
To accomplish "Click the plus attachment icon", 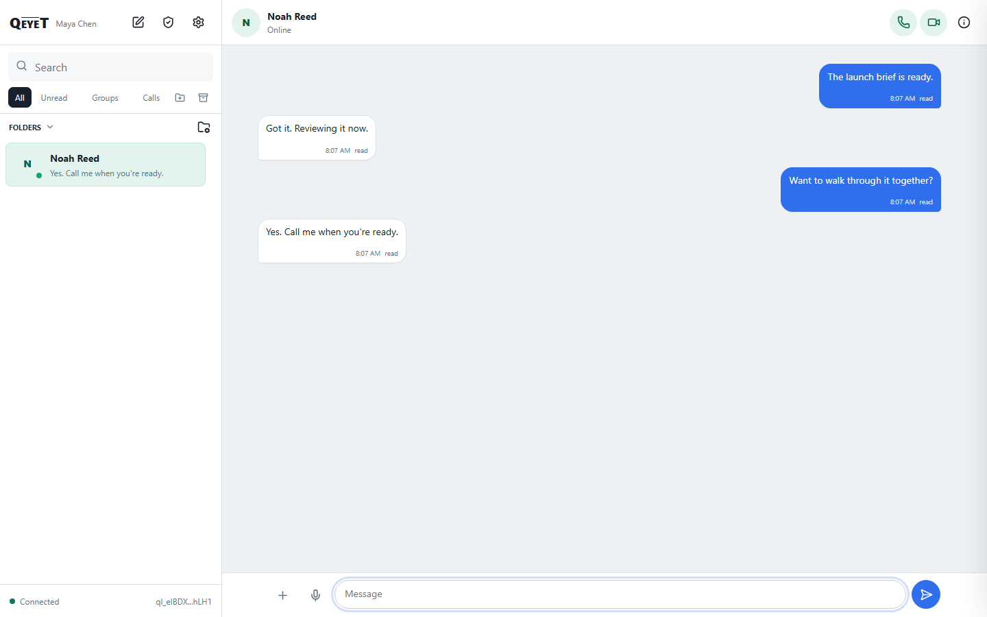I will (x=282, y=595).
